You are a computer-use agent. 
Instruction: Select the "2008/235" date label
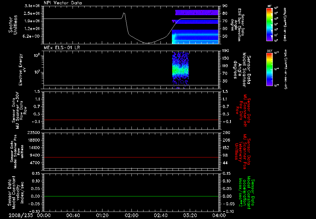(21, 215)
